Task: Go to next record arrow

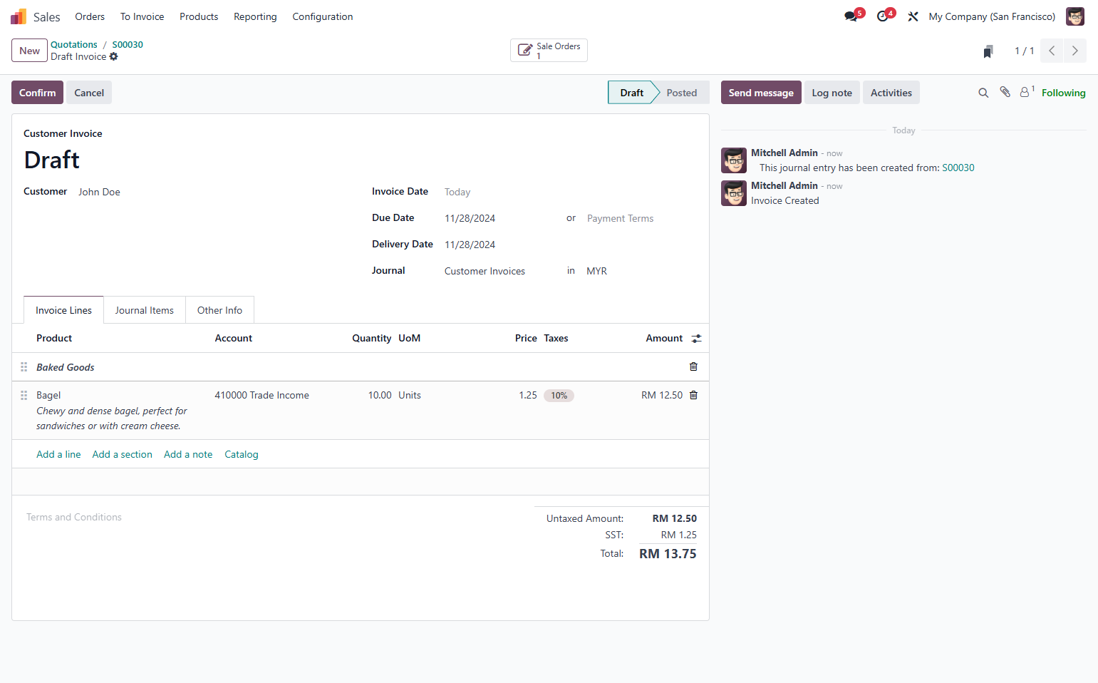Action: [x=1075, y=51]
